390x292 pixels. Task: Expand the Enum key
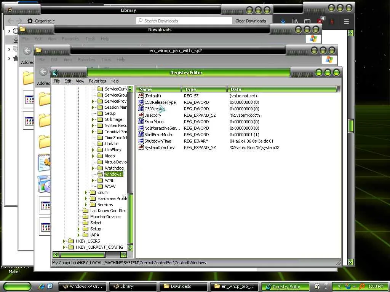coord(86,192)
